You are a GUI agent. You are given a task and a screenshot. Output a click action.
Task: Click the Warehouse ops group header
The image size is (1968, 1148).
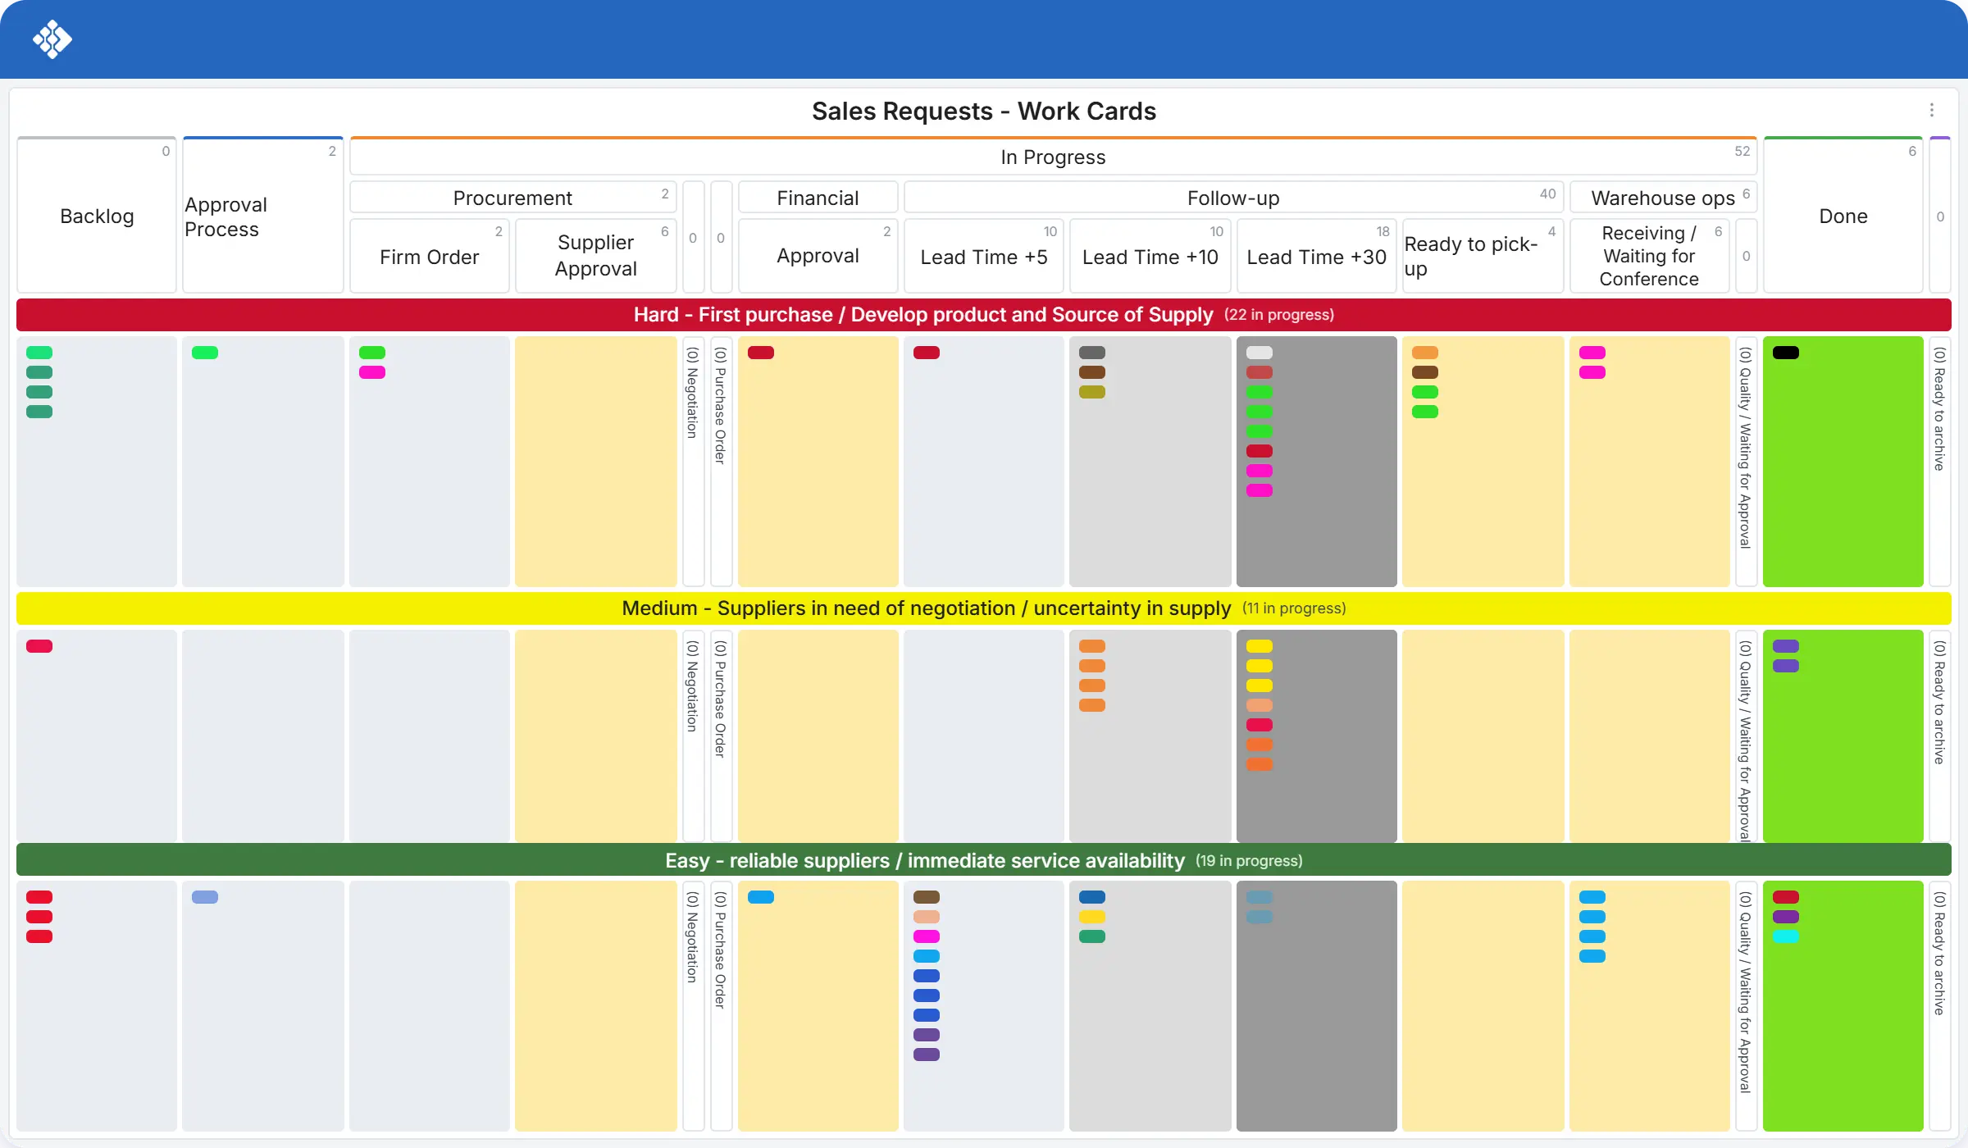1663,198
